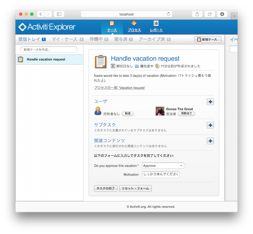This screenshot has width=253, height=234.
Task: Click the Motivation text field
Action: click(x=160, y=174)
